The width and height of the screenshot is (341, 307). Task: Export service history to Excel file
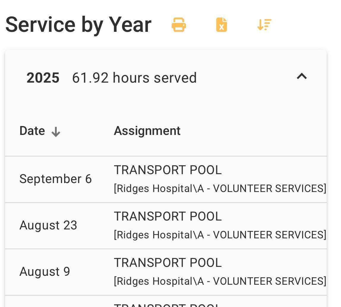(x=221, y=25)
